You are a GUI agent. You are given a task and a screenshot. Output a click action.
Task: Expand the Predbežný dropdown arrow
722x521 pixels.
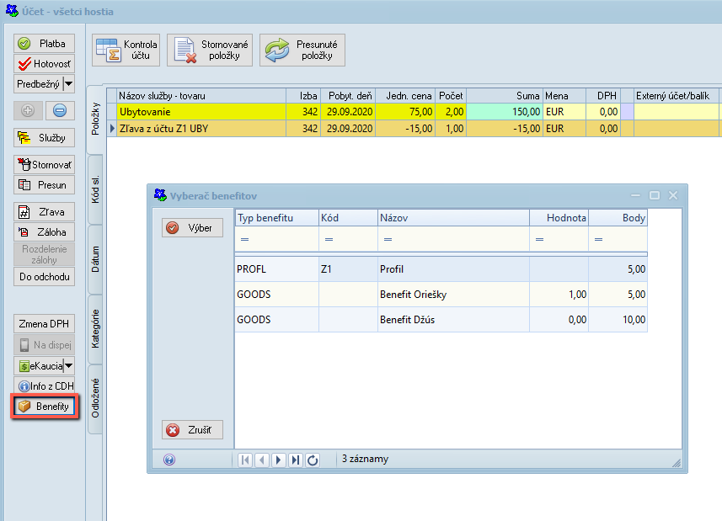[68, 83]
